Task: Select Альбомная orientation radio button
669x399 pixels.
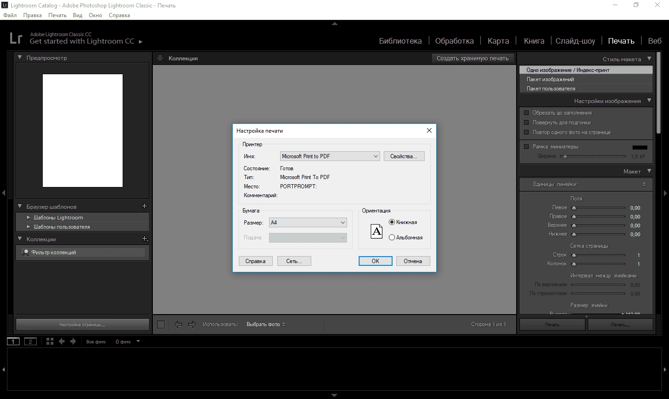Action: tap(392, 238)
